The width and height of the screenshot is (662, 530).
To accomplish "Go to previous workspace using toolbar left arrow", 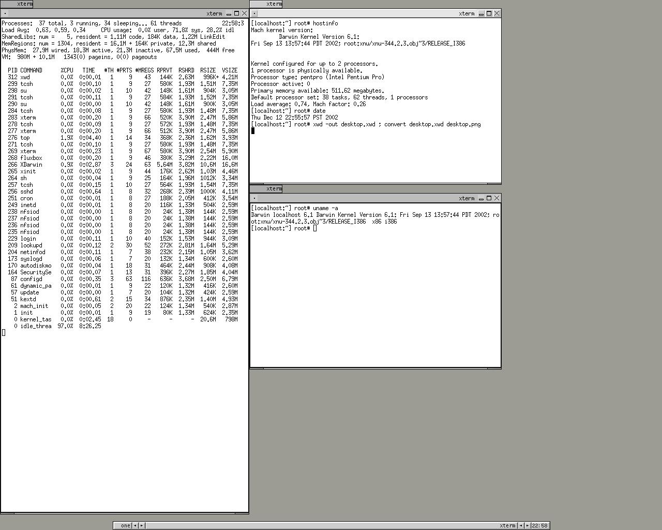I will (136, 526).
